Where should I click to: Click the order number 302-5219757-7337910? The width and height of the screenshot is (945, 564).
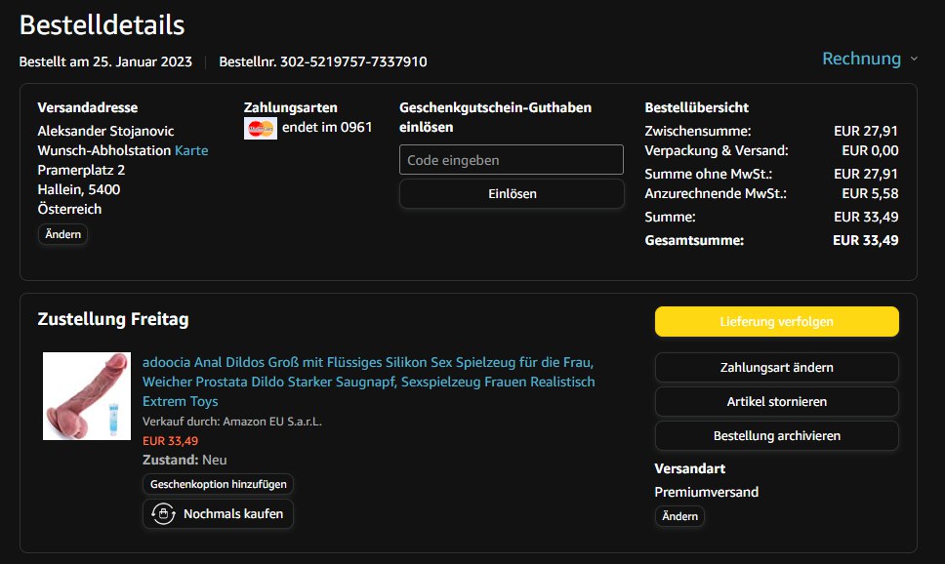click(x=353, y=61)
